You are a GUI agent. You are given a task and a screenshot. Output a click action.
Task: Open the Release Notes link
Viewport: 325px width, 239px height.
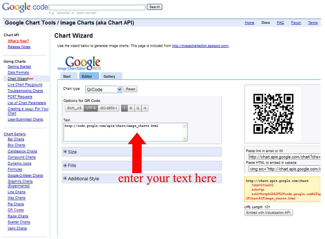(19, 47)
